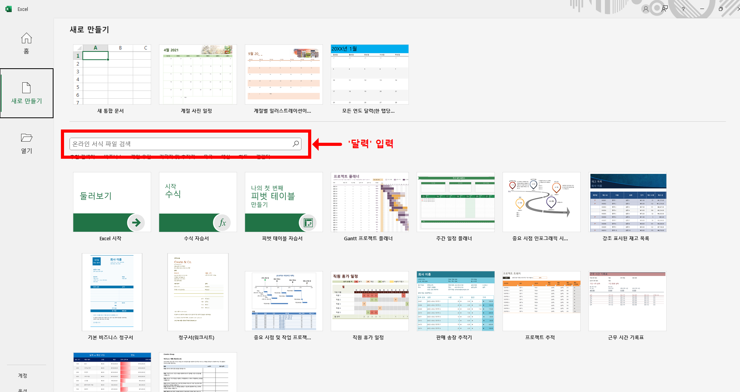Image resolution: width=740 pixels, height=392 pixels.
Task: Click the 주간 일정 플래너 label
Action: tap(454, 238)
